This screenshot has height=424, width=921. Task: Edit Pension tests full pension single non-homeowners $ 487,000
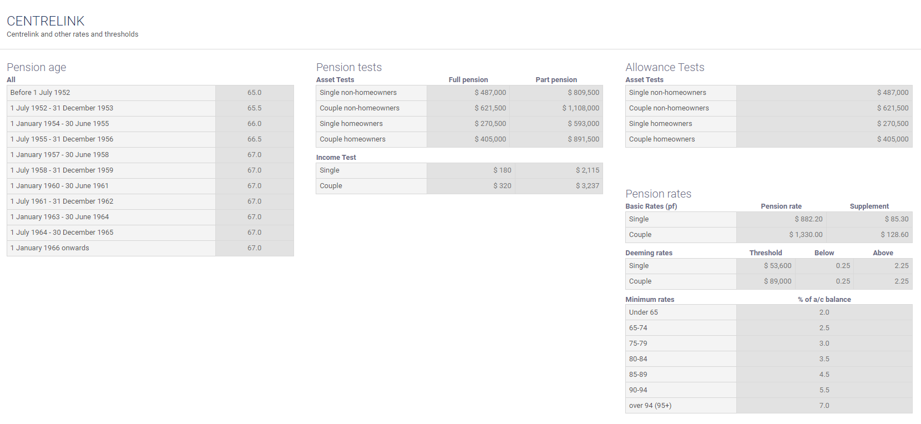coord(468,93)
